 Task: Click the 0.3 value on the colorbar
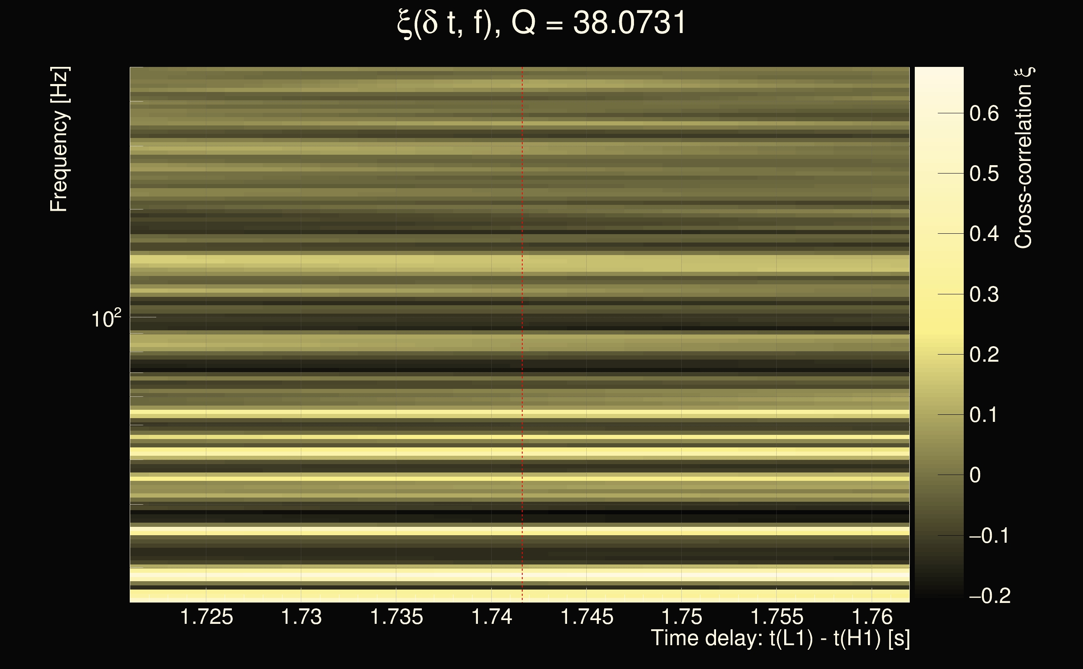tap(984, 295)
